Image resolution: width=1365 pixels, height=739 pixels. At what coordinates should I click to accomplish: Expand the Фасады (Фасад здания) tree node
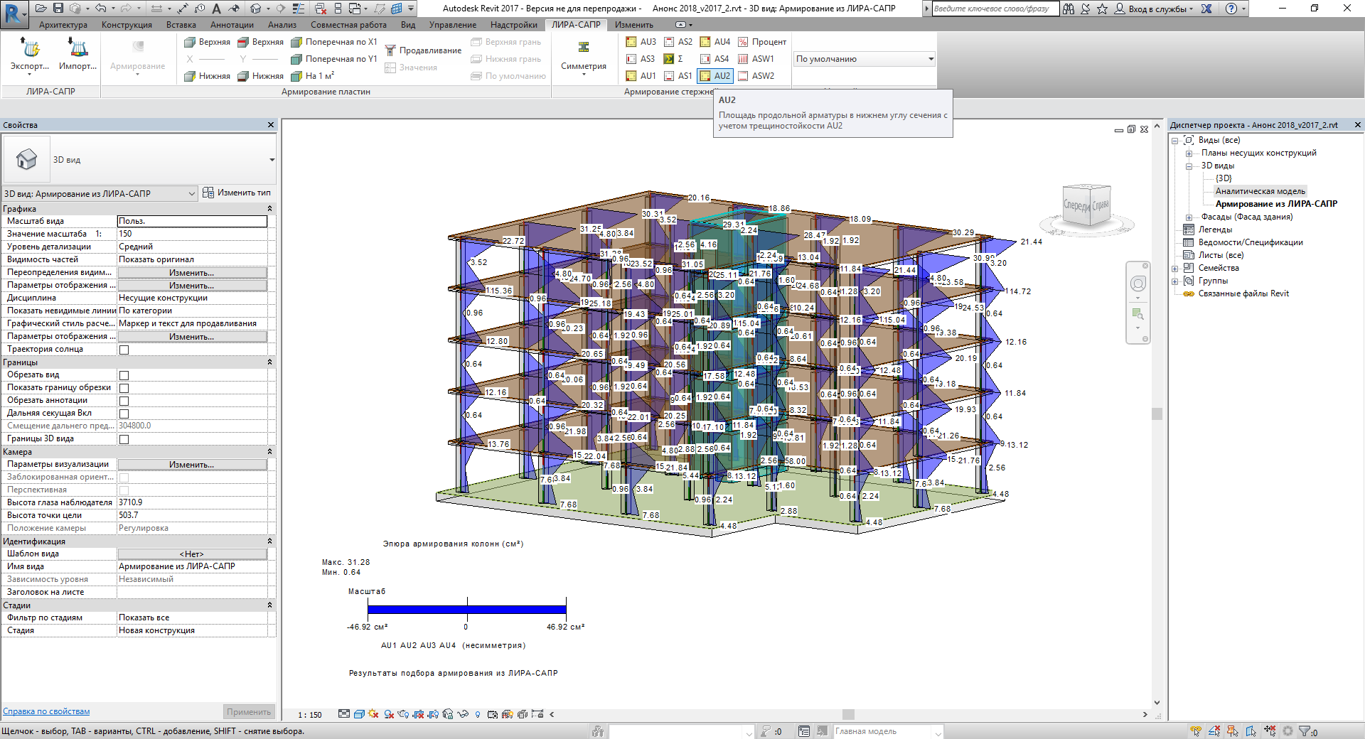point(1189,217)
